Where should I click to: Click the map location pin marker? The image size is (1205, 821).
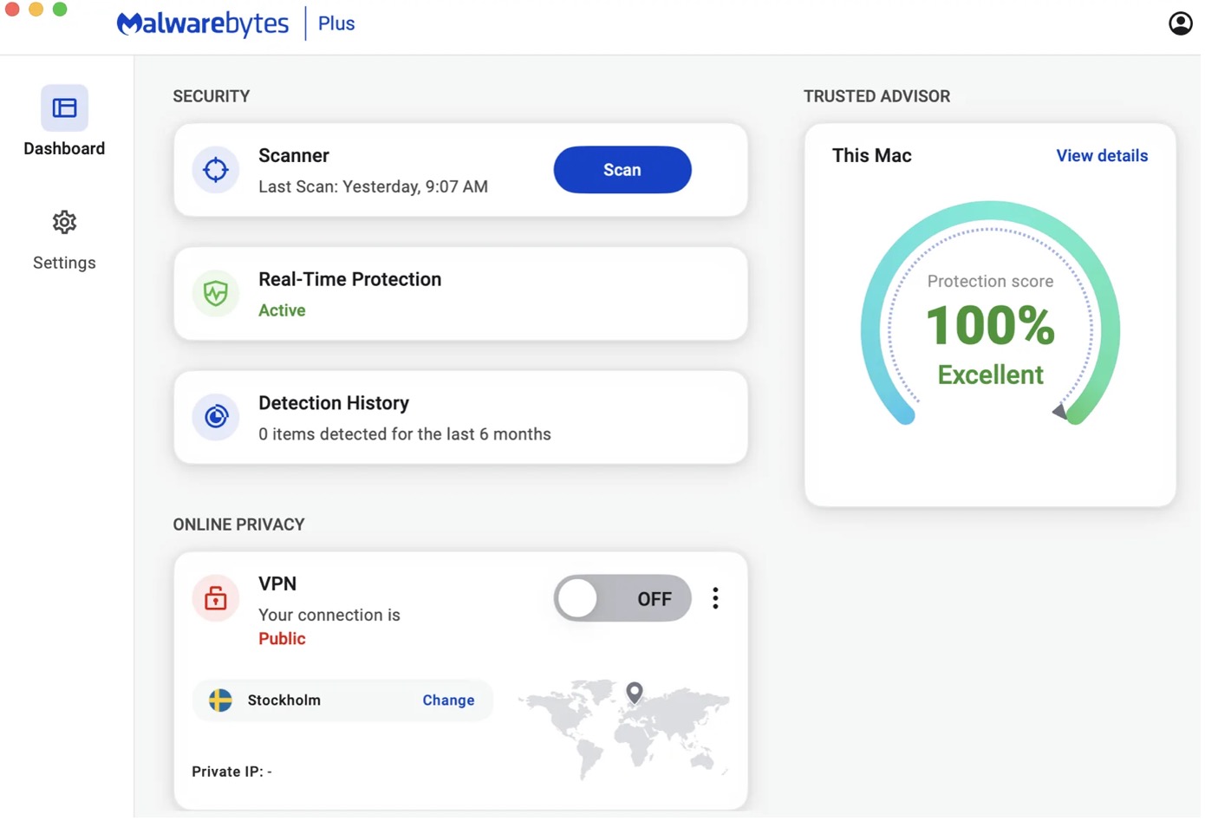(x=635, y=691)
